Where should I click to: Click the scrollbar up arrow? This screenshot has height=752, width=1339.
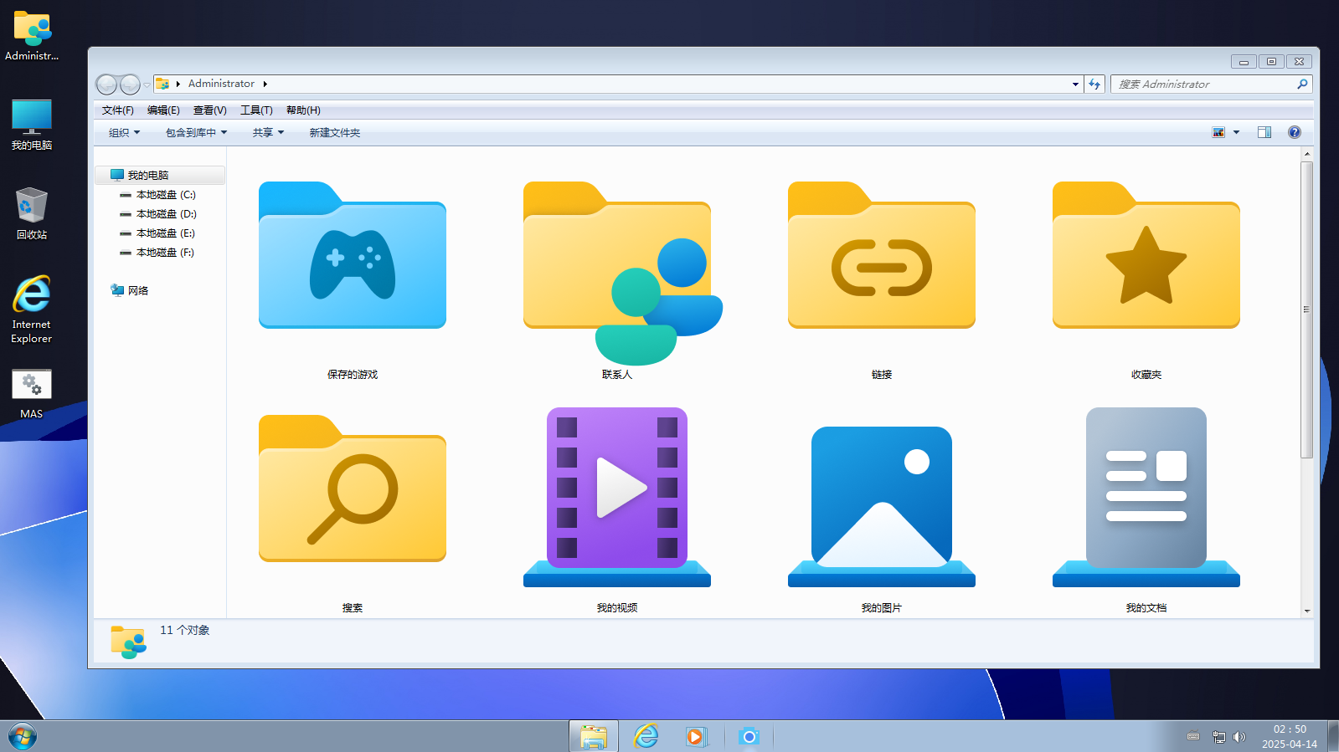point(1306,155)
